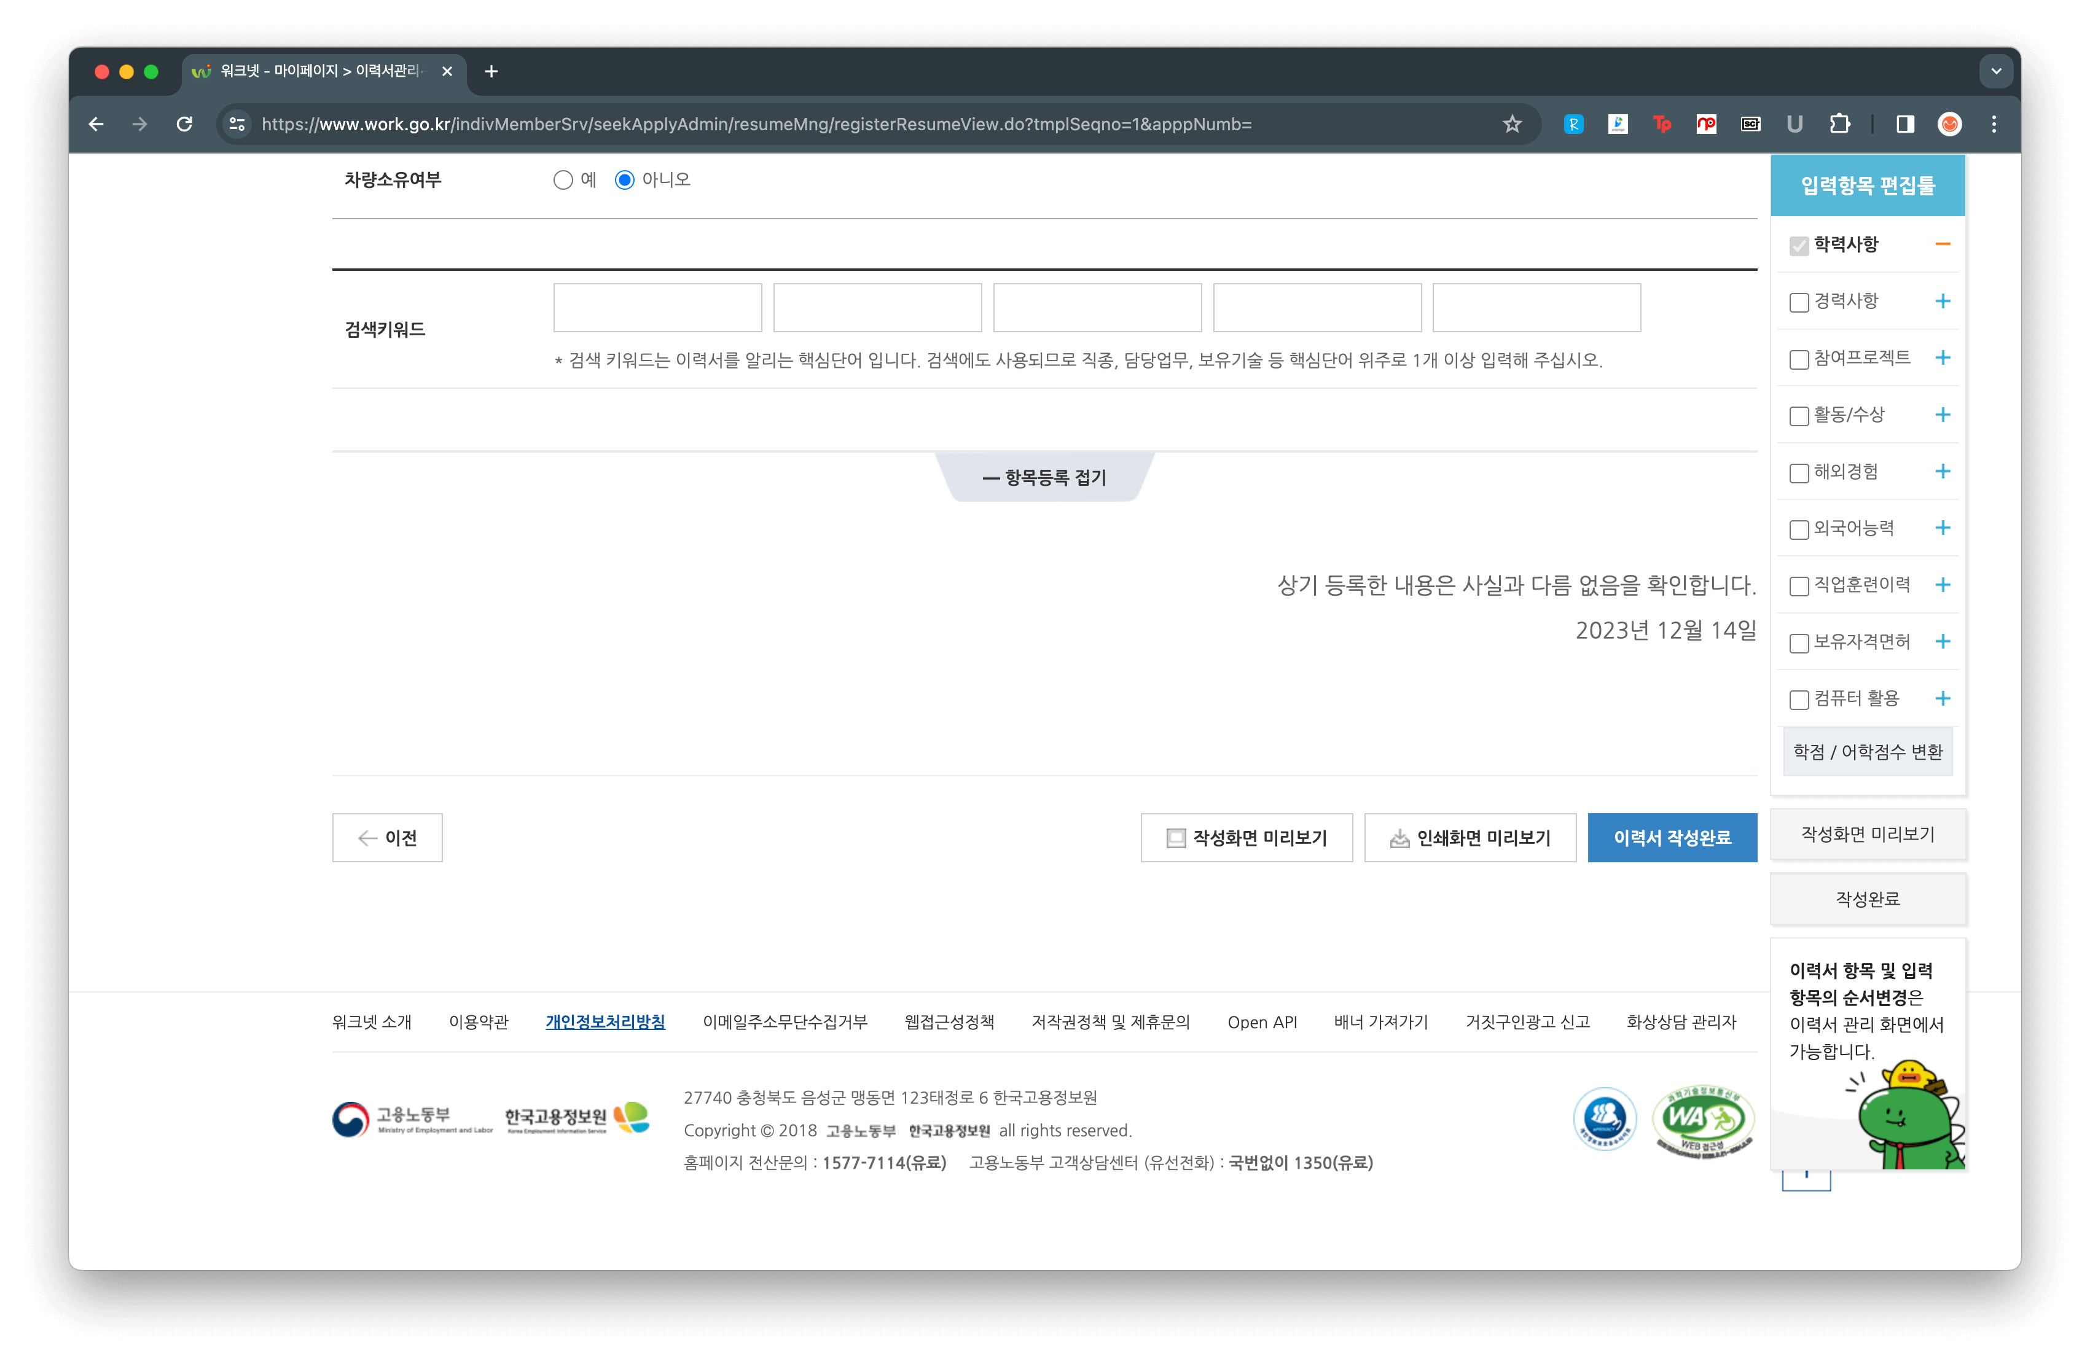This screenshot has width=2090, height=1361.
Task: Go back using browser back arrow
Action: (96, 124)
